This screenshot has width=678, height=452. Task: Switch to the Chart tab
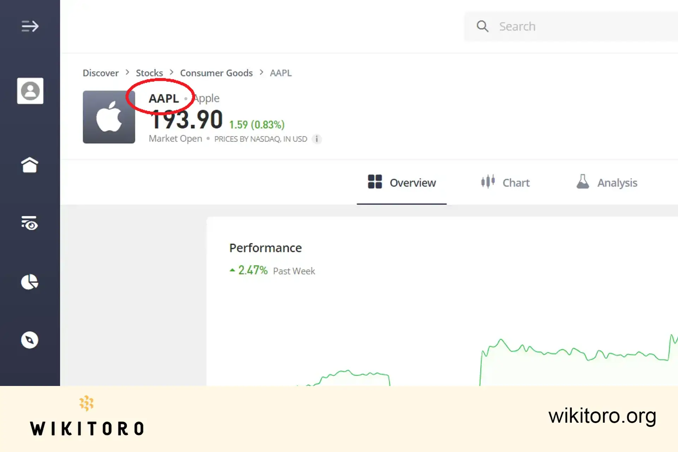click(x=505, y=182)
